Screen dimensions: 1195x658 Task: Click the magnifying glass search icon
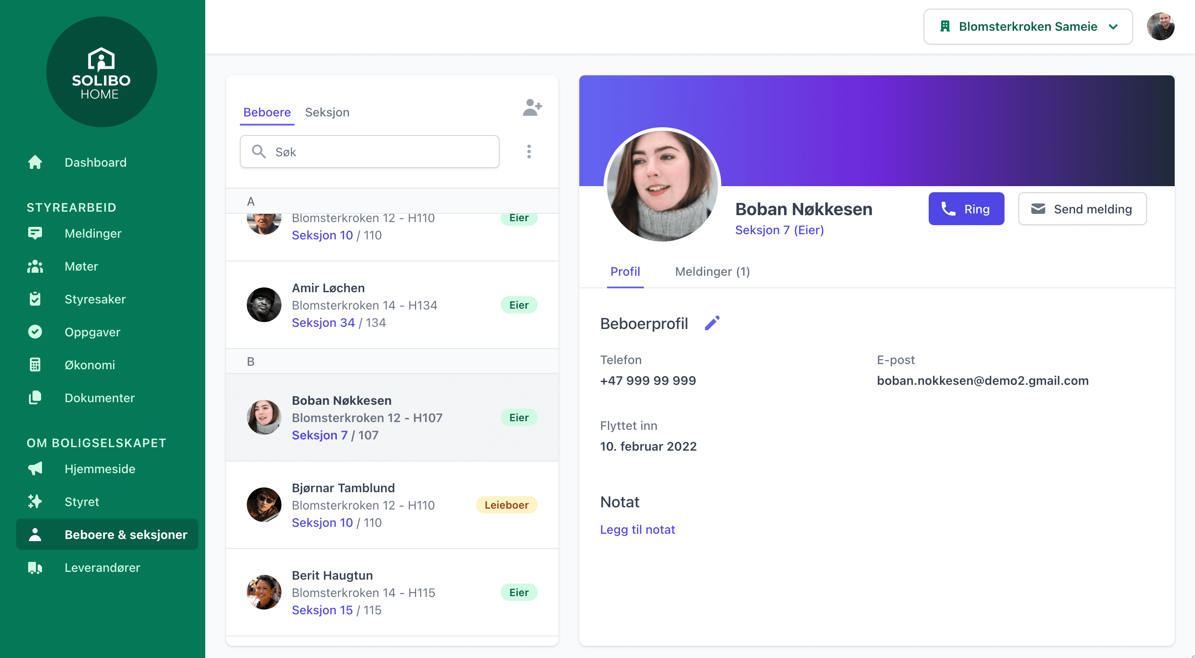click(x=258, y=152)
